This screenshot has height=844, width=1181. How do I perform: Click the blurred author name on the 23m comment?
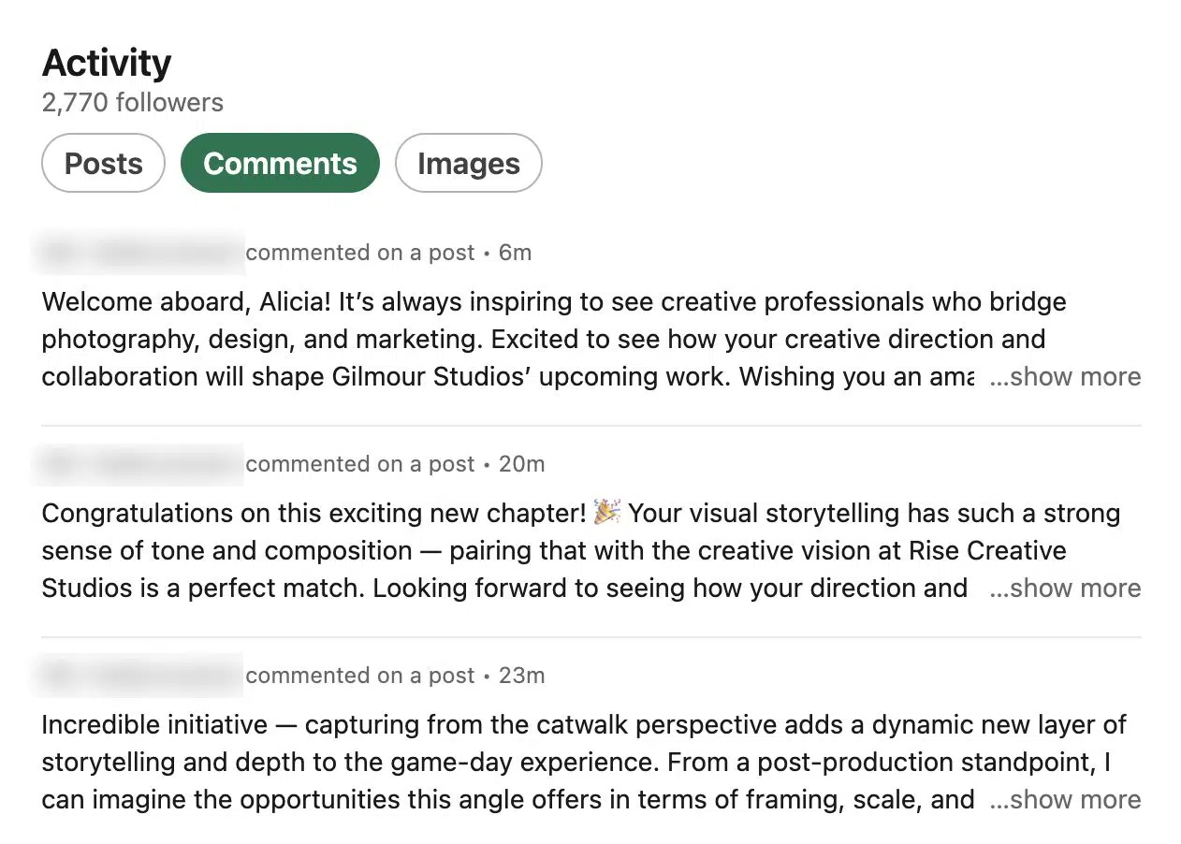pyautogui.click(x=140, y=676)
